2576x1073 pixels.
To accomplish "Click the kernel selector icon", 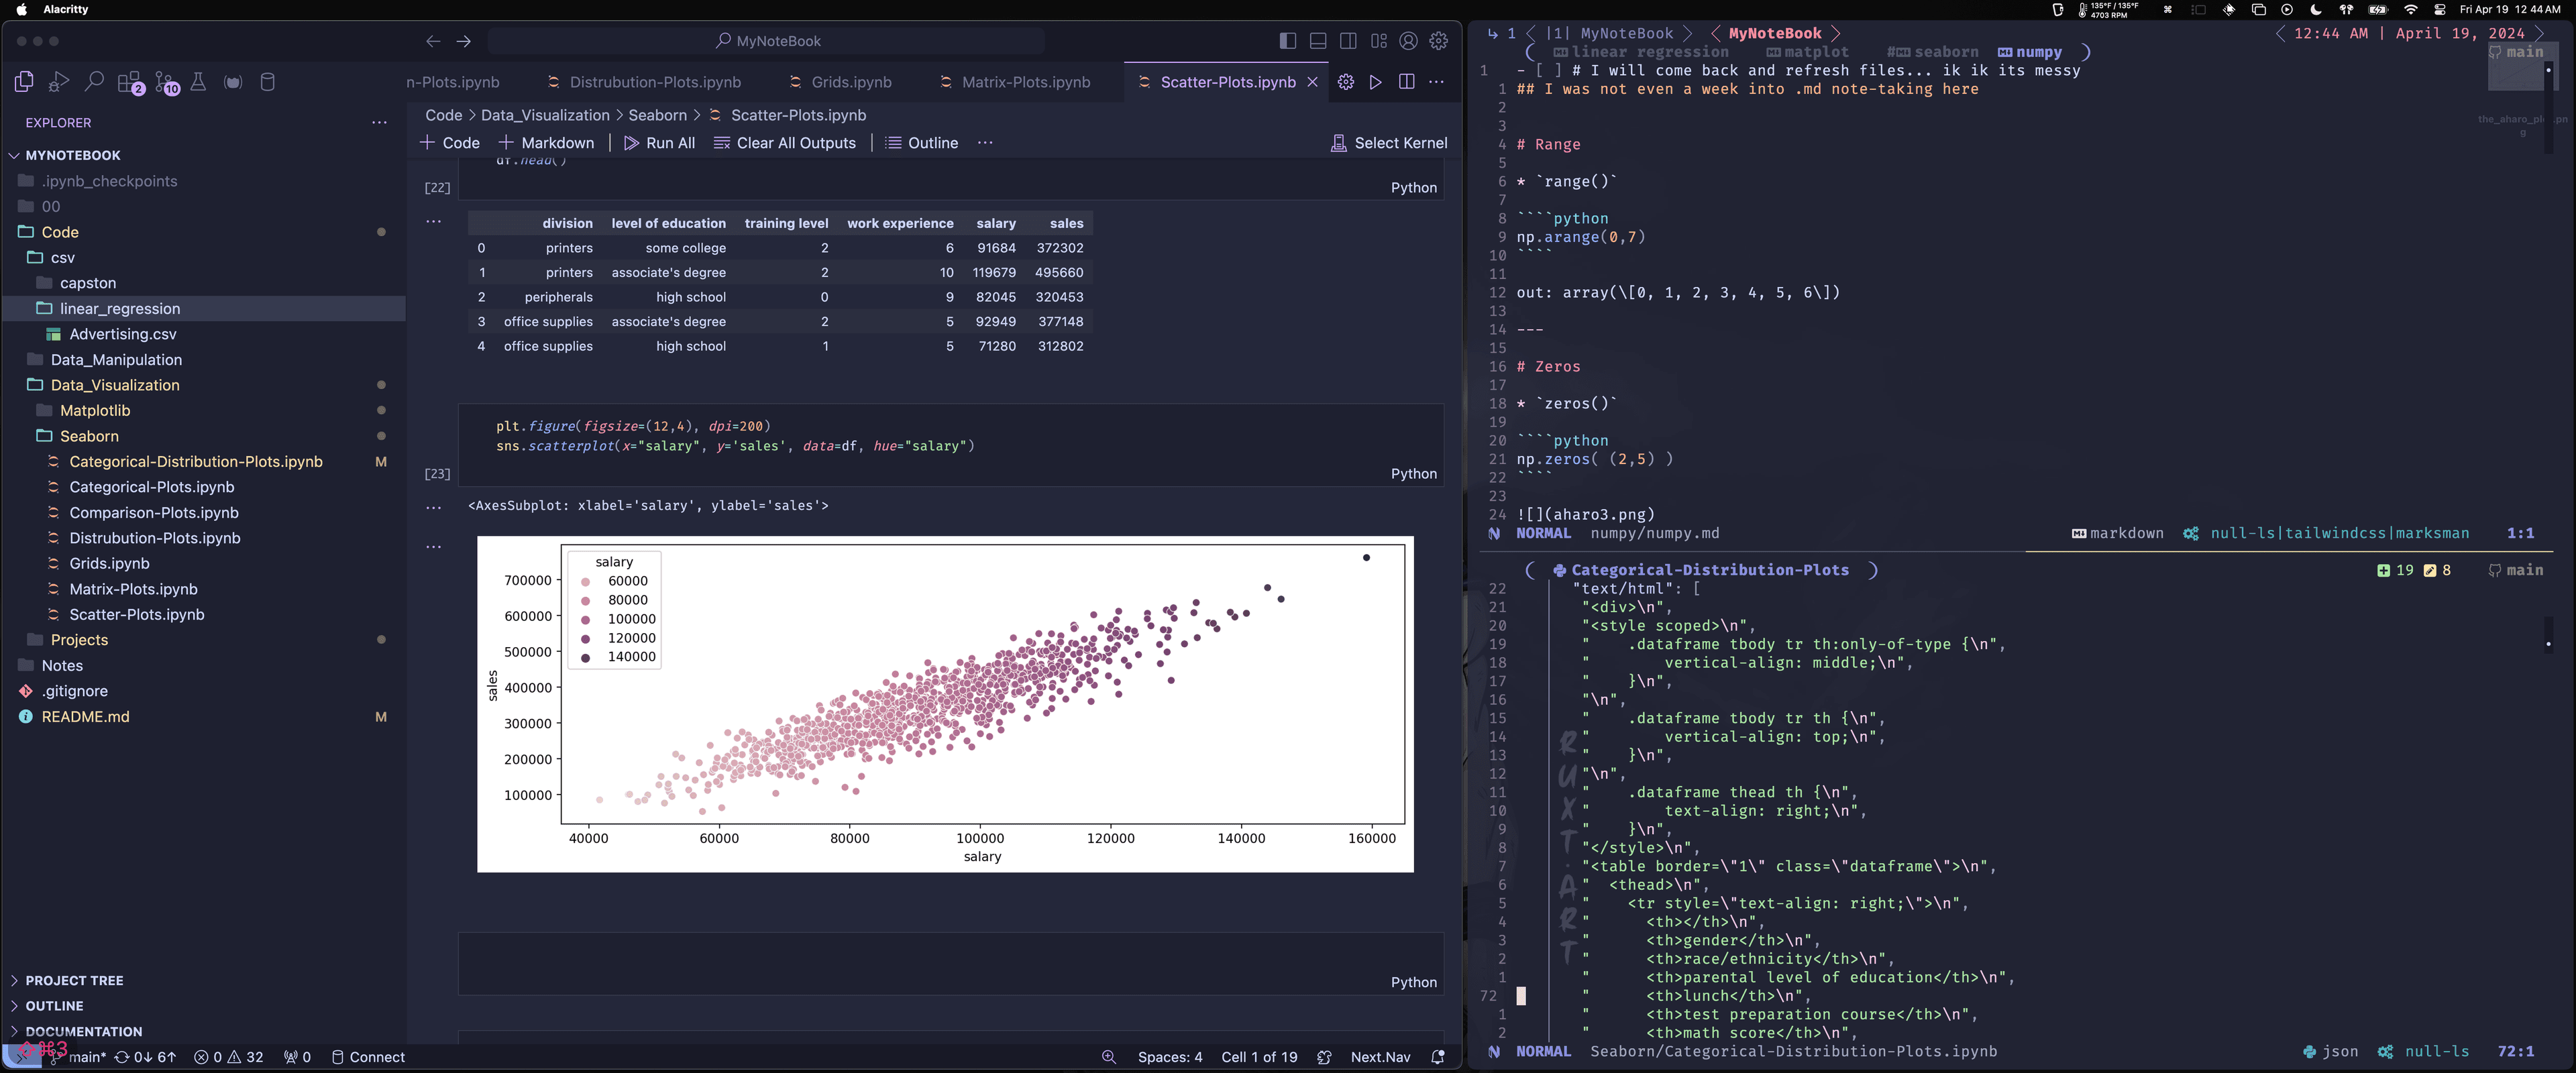I will click(1339, 143).
